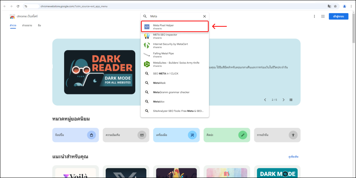Choose Metablox search suggestion
This screenshot has height=178, width=356.
click(174, 101)
